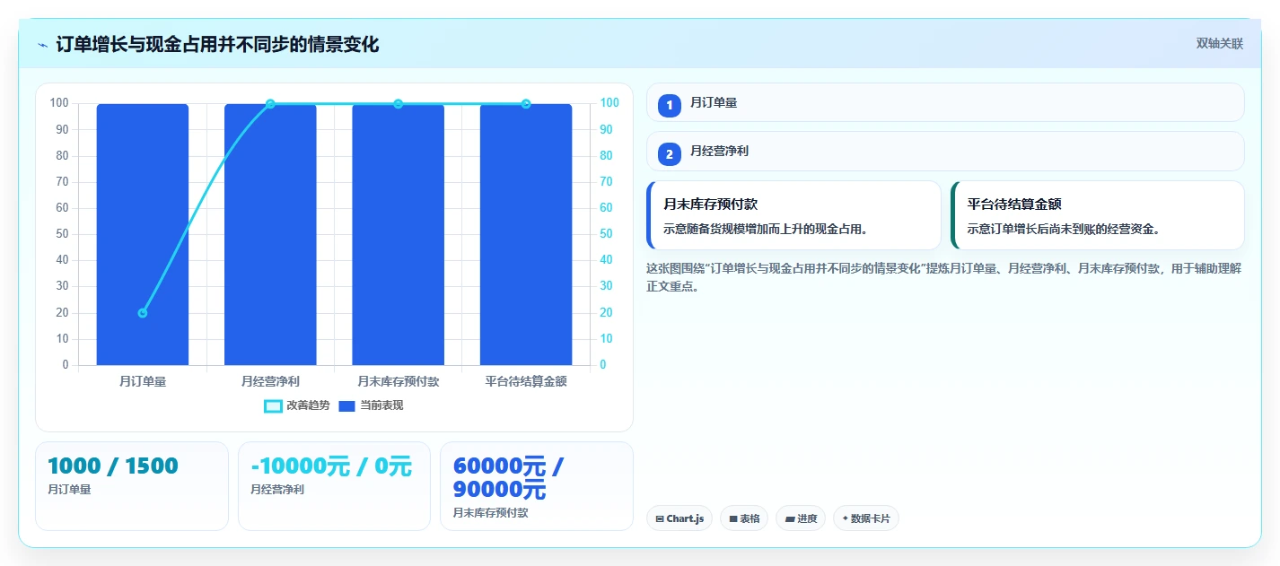The height and width of the screenshot is (566, 1280).
Task: Click the cyan 改善趋势 legend swatch
Action: (273, 406)
